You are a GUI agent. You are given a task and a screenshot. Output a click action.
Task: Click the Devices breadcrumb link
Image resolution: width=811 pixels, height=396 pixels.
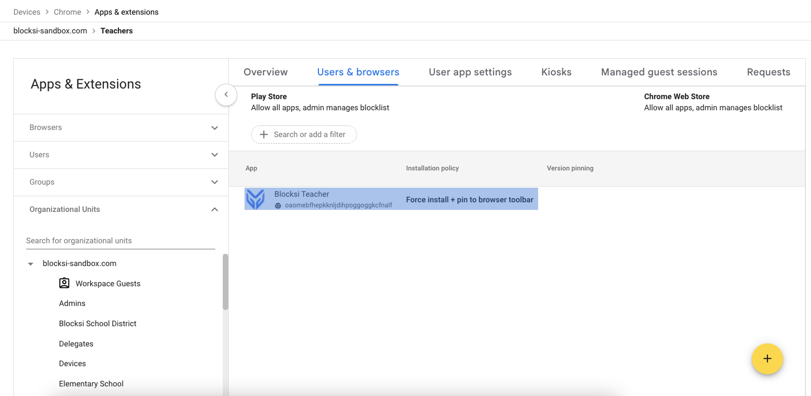(27, 12)
